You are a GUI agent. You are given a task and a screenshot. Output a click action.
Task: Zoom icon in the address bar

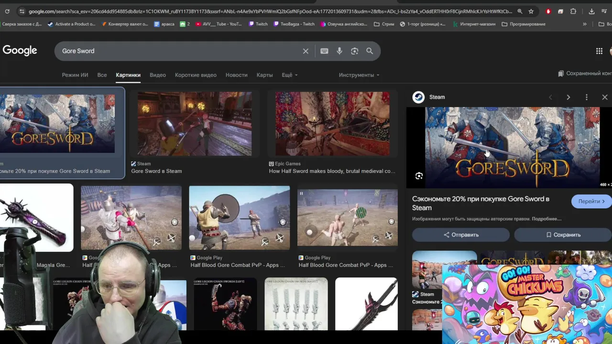[x=520, y=11]
